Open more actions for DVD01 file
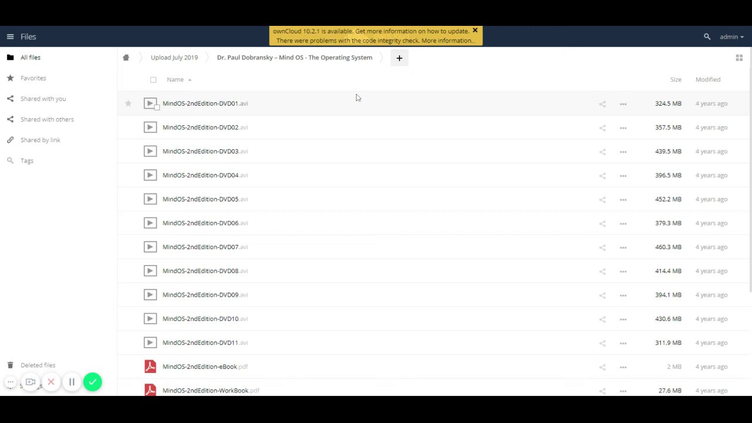The image size is (752, 423). [x=623, y=104]
